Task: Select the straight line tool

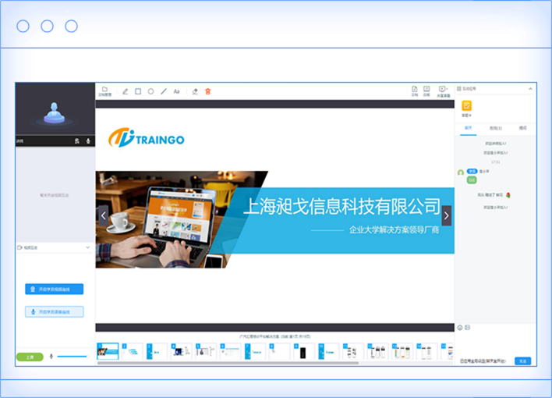Action: coord(164,91)
